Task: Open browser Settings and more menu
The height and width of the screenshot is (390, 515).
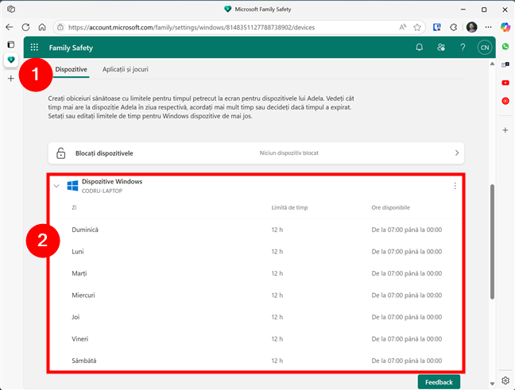Action: tap(489, 27)
